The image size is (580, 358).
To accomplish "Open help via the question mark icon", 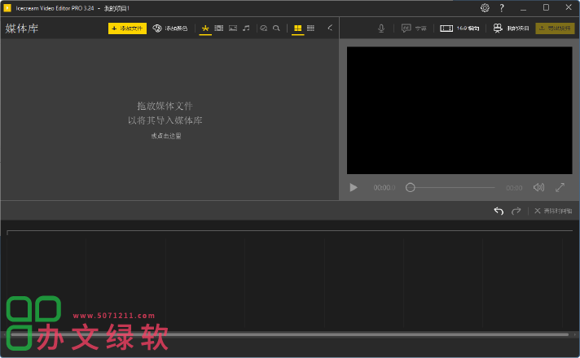I will pos(502,8).
